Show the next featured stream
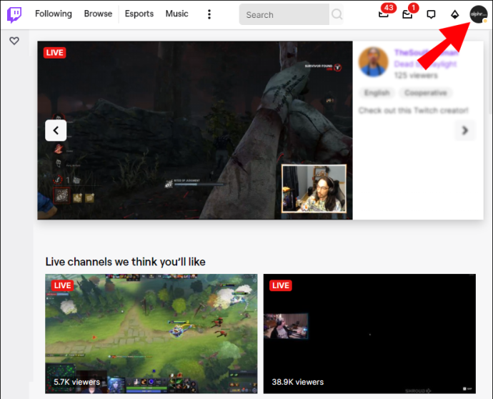Image resolution: width=493 pixels, height=399 pixels. coord(465,130)
